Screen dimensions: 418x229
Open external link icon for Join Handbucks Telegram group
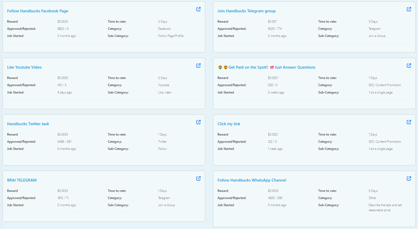(408, 10)
